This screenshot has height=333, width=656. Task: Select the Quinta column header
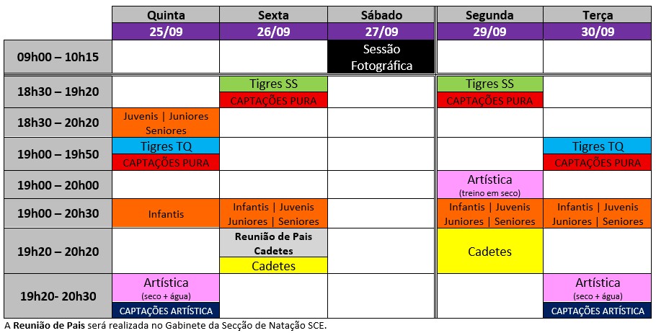166,14
